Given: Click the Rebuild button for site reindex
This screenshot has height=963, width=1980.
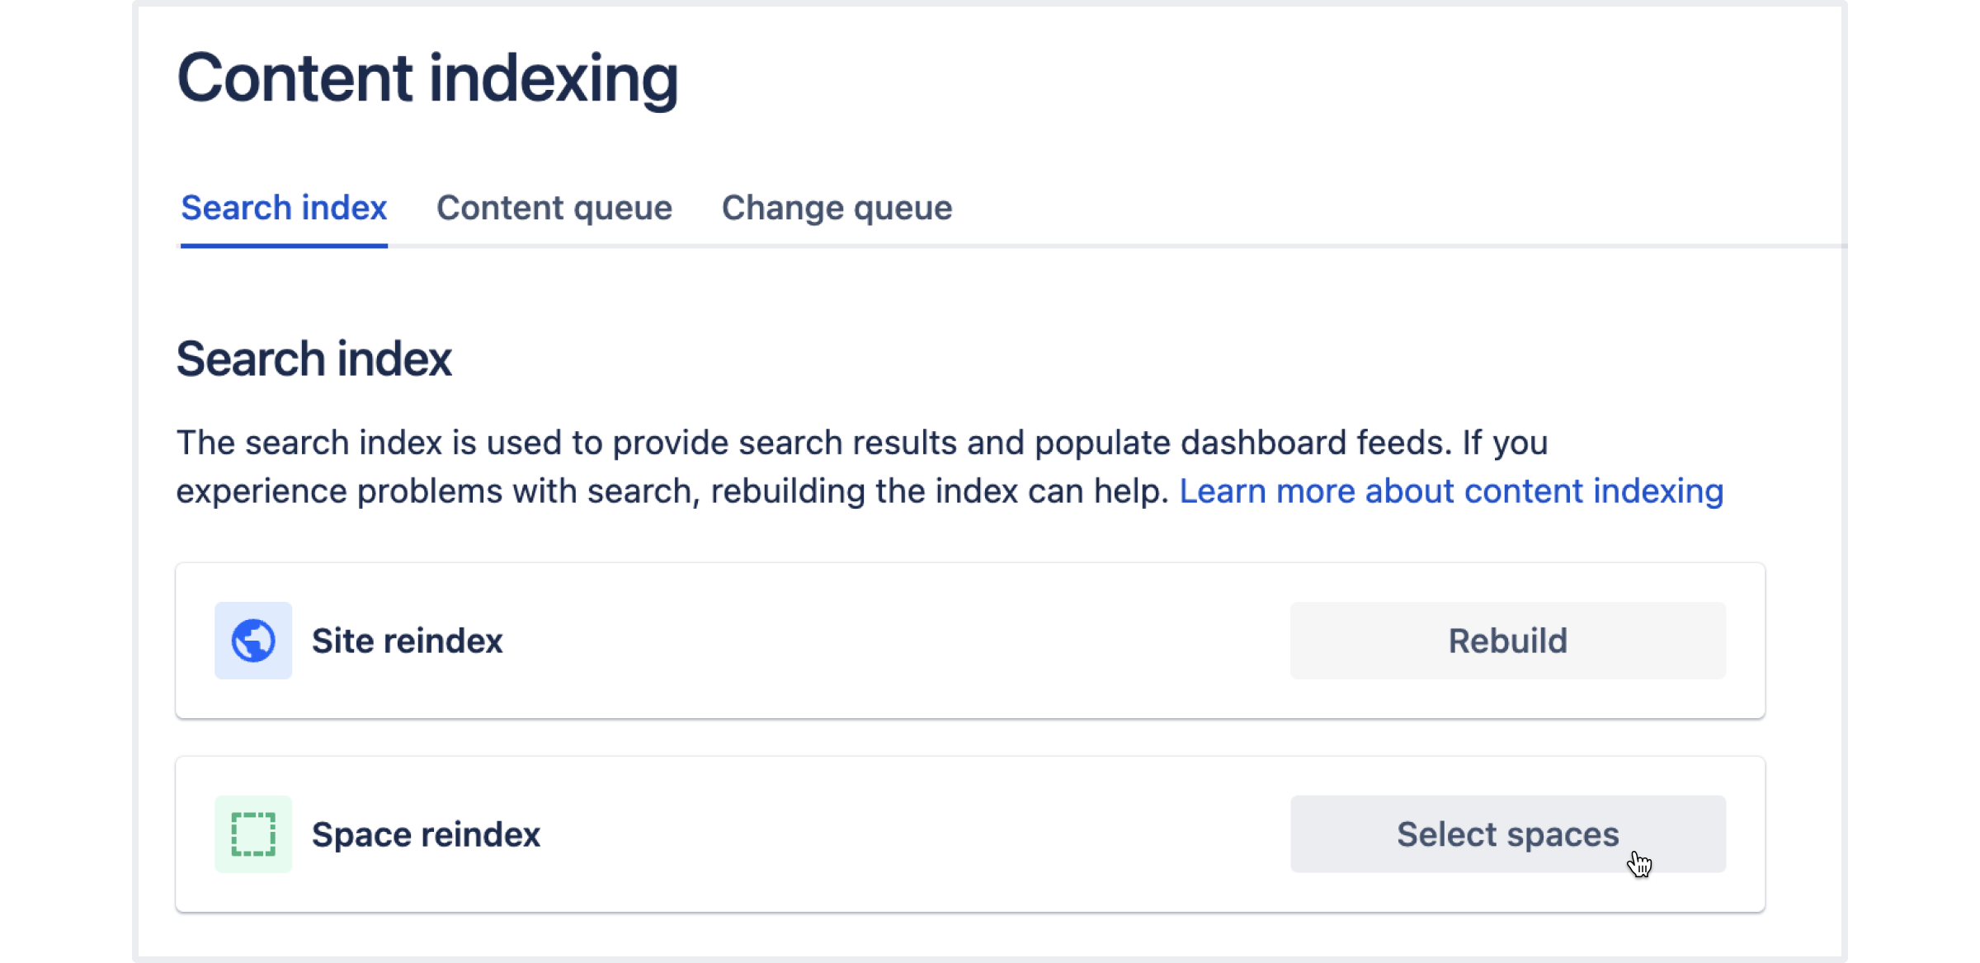Looking at the screenshot, I should click(1508, 641).
